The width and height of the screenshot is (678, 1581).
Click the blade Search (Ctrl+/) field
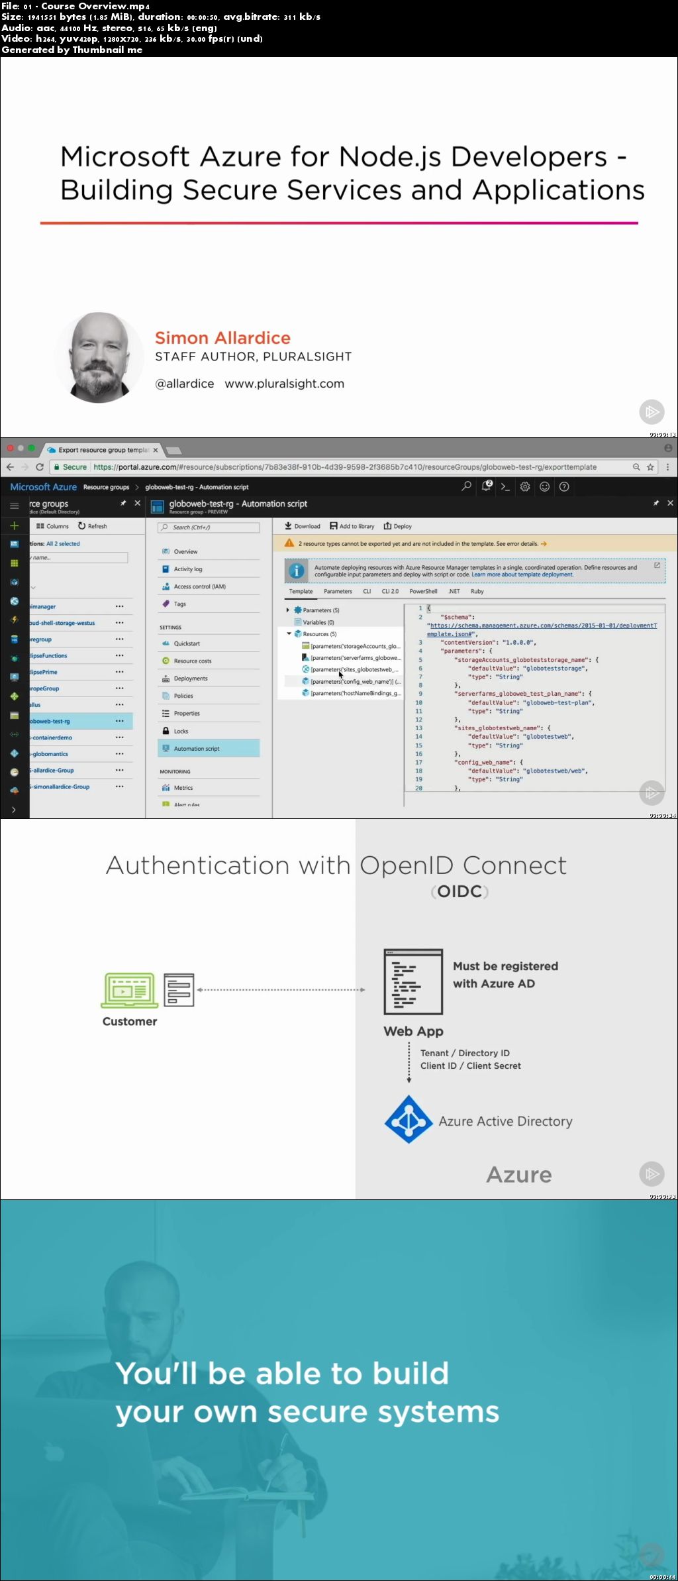(209, 527)
